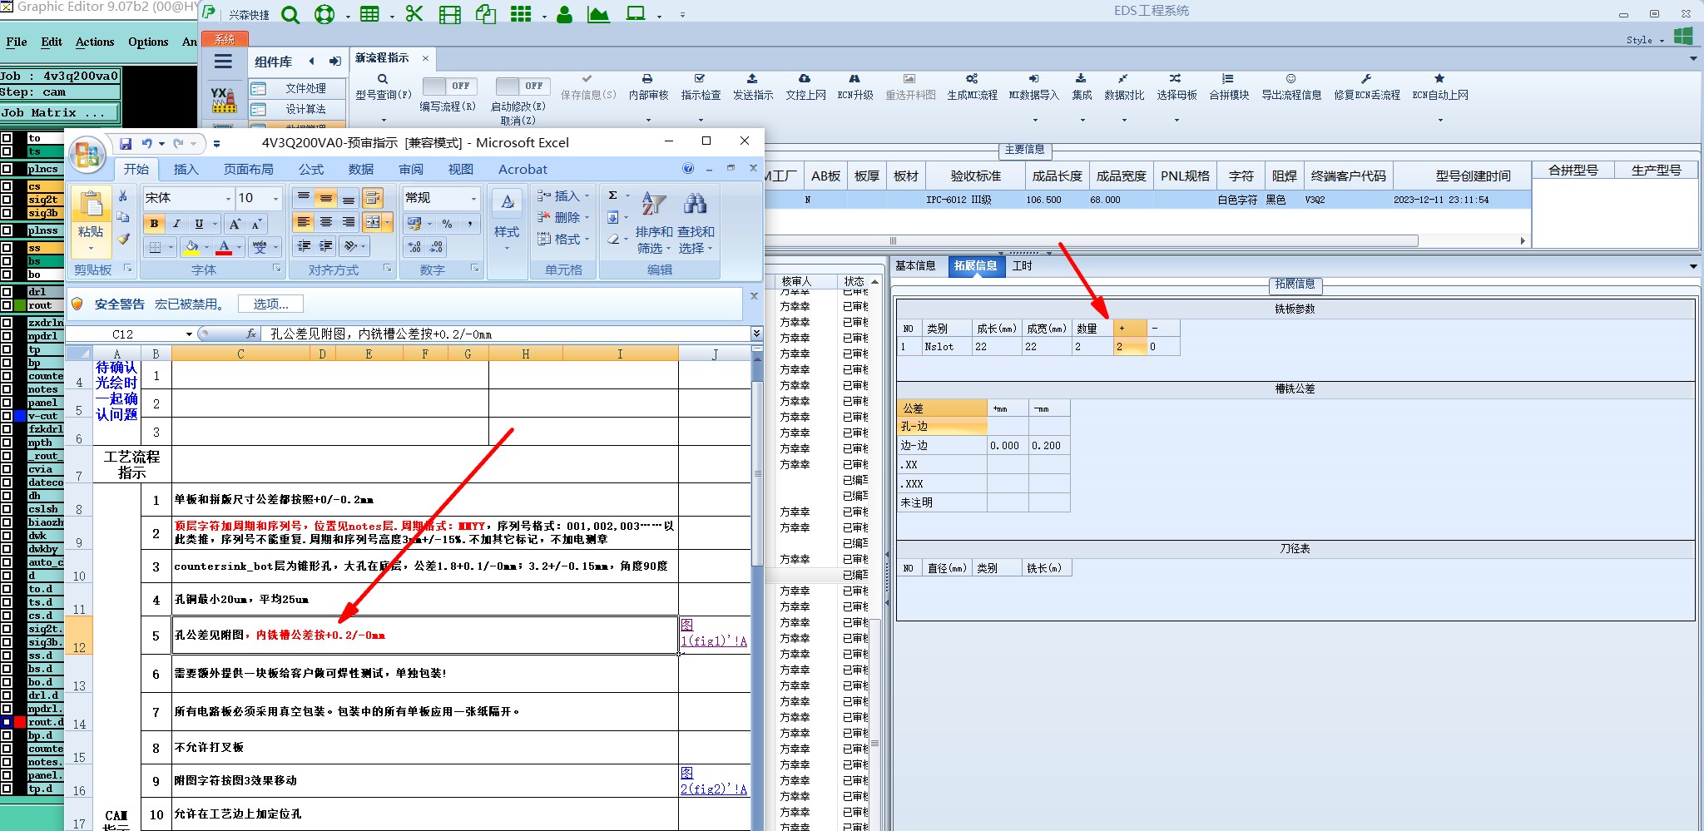Click the ECN自动上网 star icon

[1439, 79]
